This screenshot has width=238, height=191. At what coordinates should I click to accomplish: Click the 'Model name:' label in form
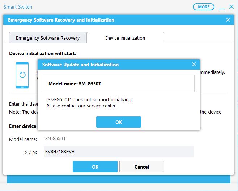click(23, 139)
